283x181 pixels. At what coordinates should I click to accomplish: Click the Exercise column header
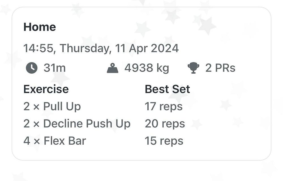(46, 89)
